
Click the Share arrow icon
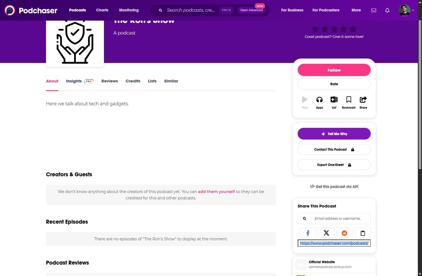[x=363, y=100]
